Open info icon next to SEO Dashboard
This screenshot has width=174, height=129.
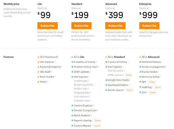click(x=58, y=57)
